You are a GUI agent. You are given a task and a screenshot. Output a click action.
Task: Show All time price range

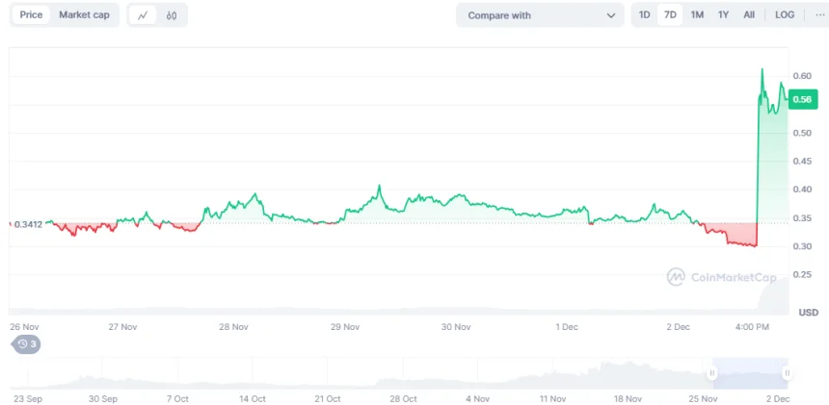click(749, 15)
